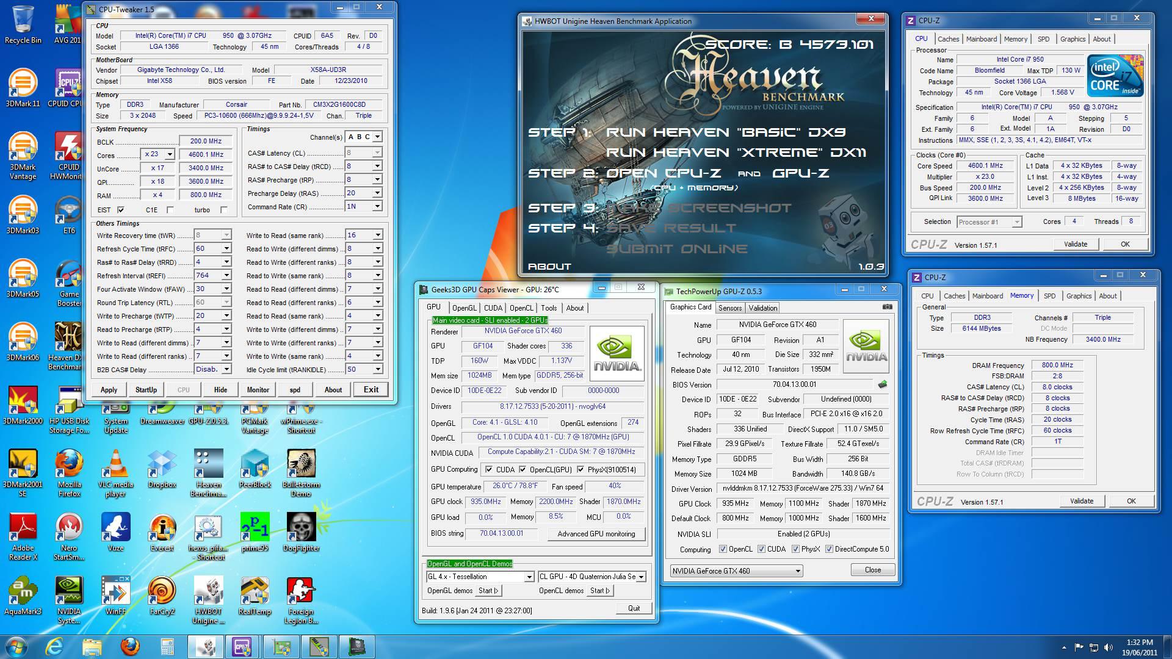Switch to SPD tab in lower CPU-Z
This screenshot has height=659, width=1172.
click(1049, 296)
